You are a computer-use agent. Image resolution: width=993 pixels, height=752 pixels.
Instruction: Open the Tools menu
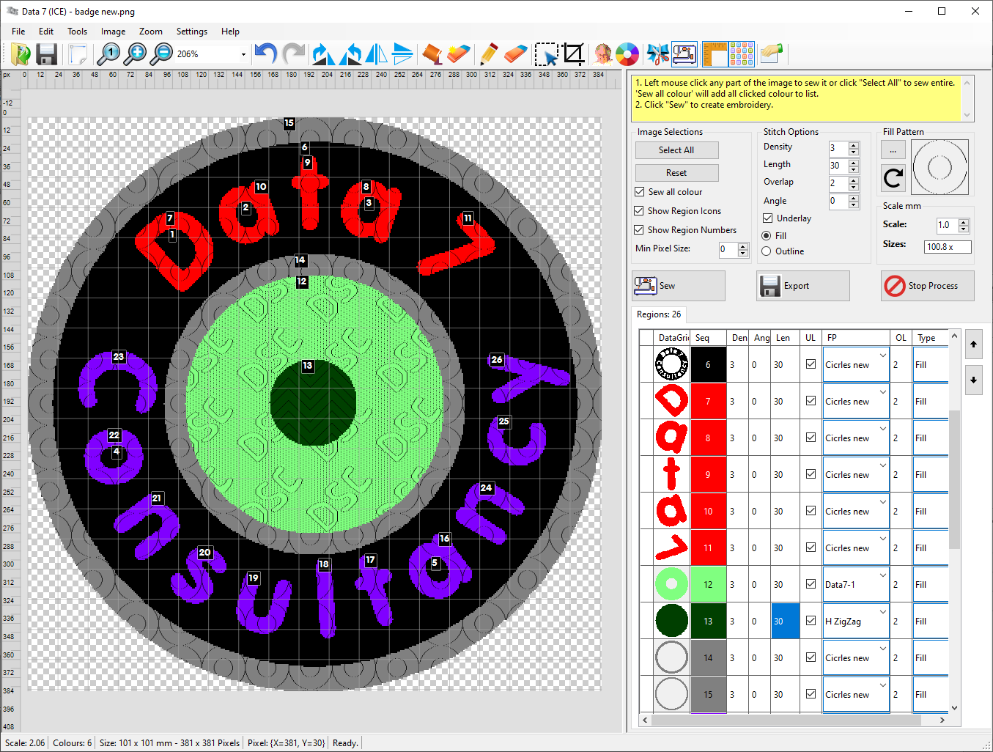pyautogui.click(x=77, y=32)
